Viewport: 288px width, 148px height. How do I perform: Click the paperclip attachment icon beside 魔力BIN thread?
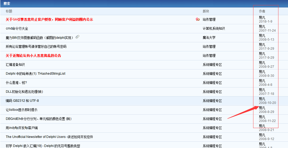pos(77,37)
